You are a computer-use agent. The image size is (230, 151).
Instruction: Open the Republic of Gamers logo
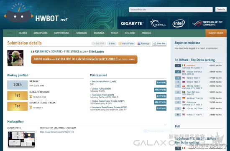[207, 23]
